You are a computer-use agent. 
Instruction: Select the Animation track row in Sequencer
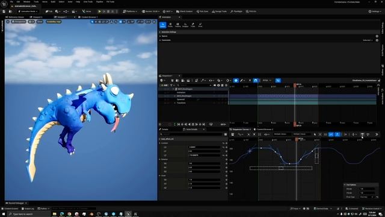pos(194,92)
